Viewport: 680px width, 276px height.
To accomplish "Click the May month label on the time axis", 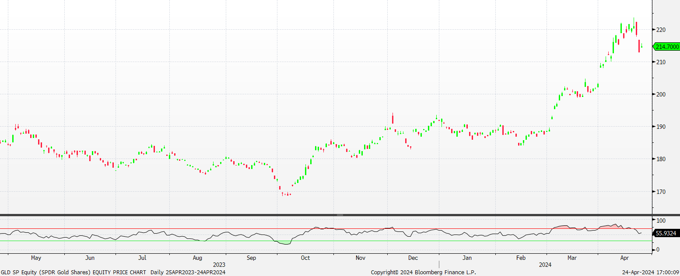I will [36, 258].
